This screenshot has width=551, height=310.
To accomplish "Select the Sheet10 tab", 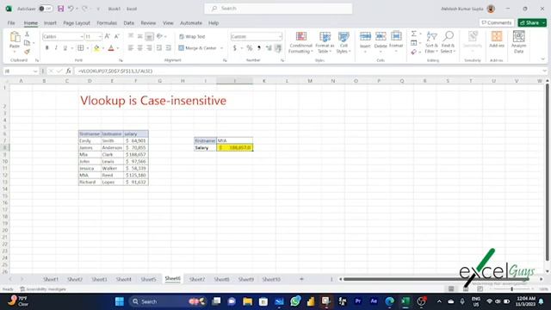I will 271,279.
